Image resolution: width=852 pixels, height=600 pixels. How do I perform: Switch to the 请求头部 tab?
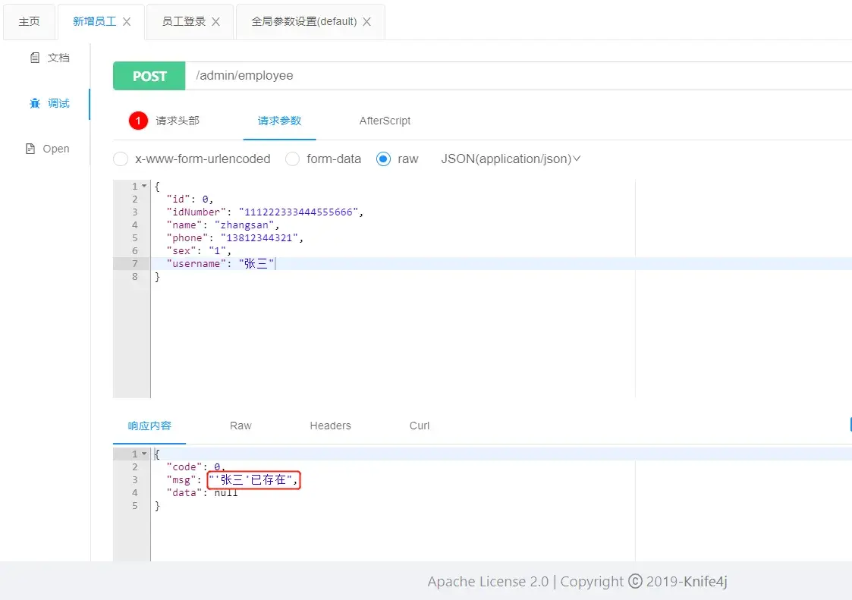(178, 121)
